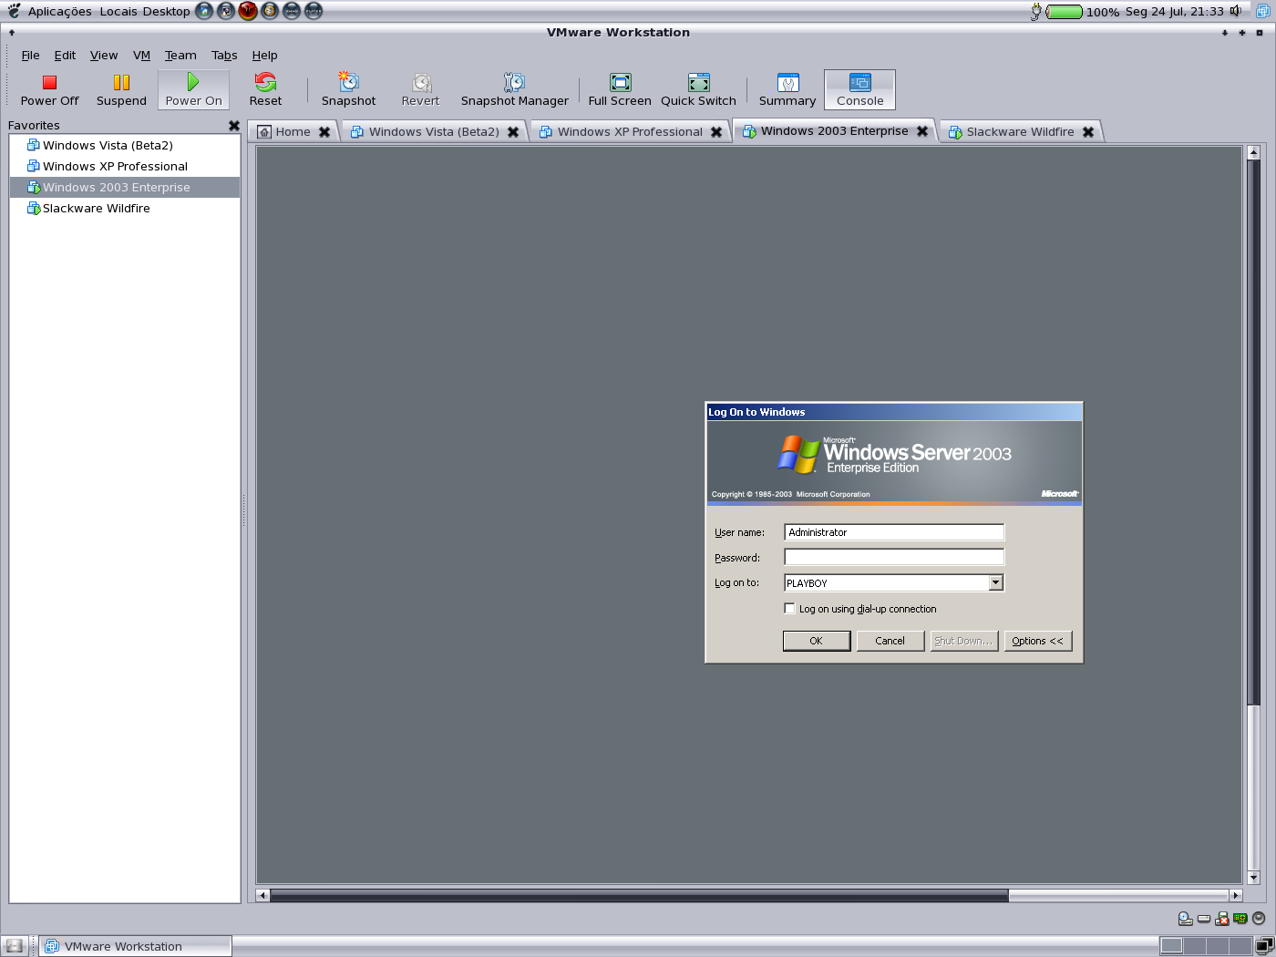Close the Home tab
1276x957 pixels.
324,132
